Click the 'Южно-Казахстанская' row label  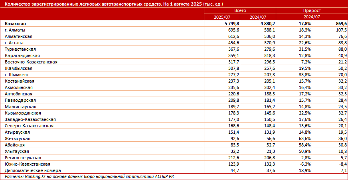click(27, 164)
